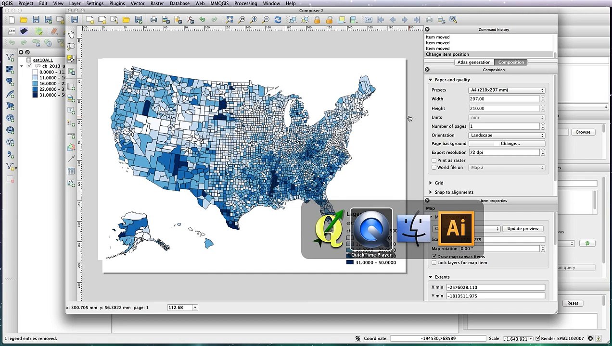Click the composer Print icon
Screen dimensions: 612x346
[153, 20]
